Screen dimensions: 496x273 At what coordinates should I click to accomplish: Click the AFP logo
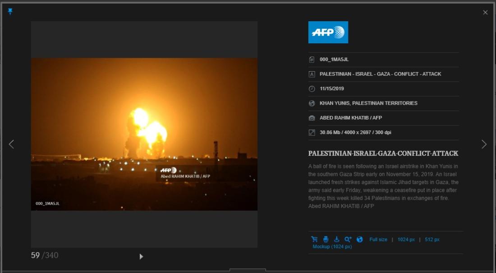click(x=328, y=32)
